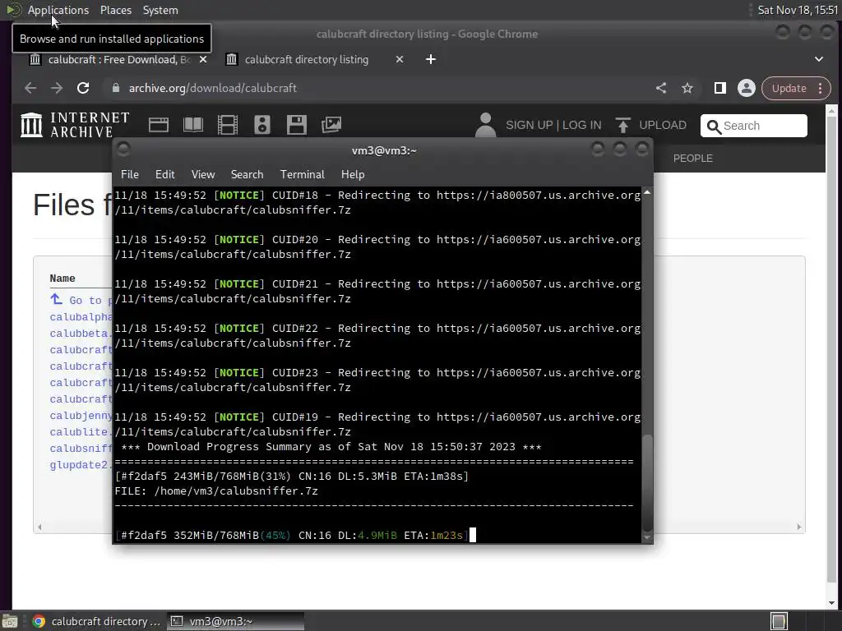The image size is (842, 631).
Task: Open Places menu in top panel
Action: pos(116,10)
